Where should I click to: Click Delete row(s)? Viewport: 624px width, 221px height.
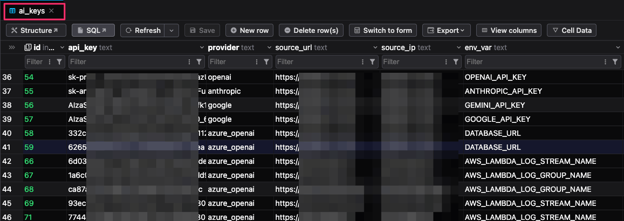tap(311, 30)
